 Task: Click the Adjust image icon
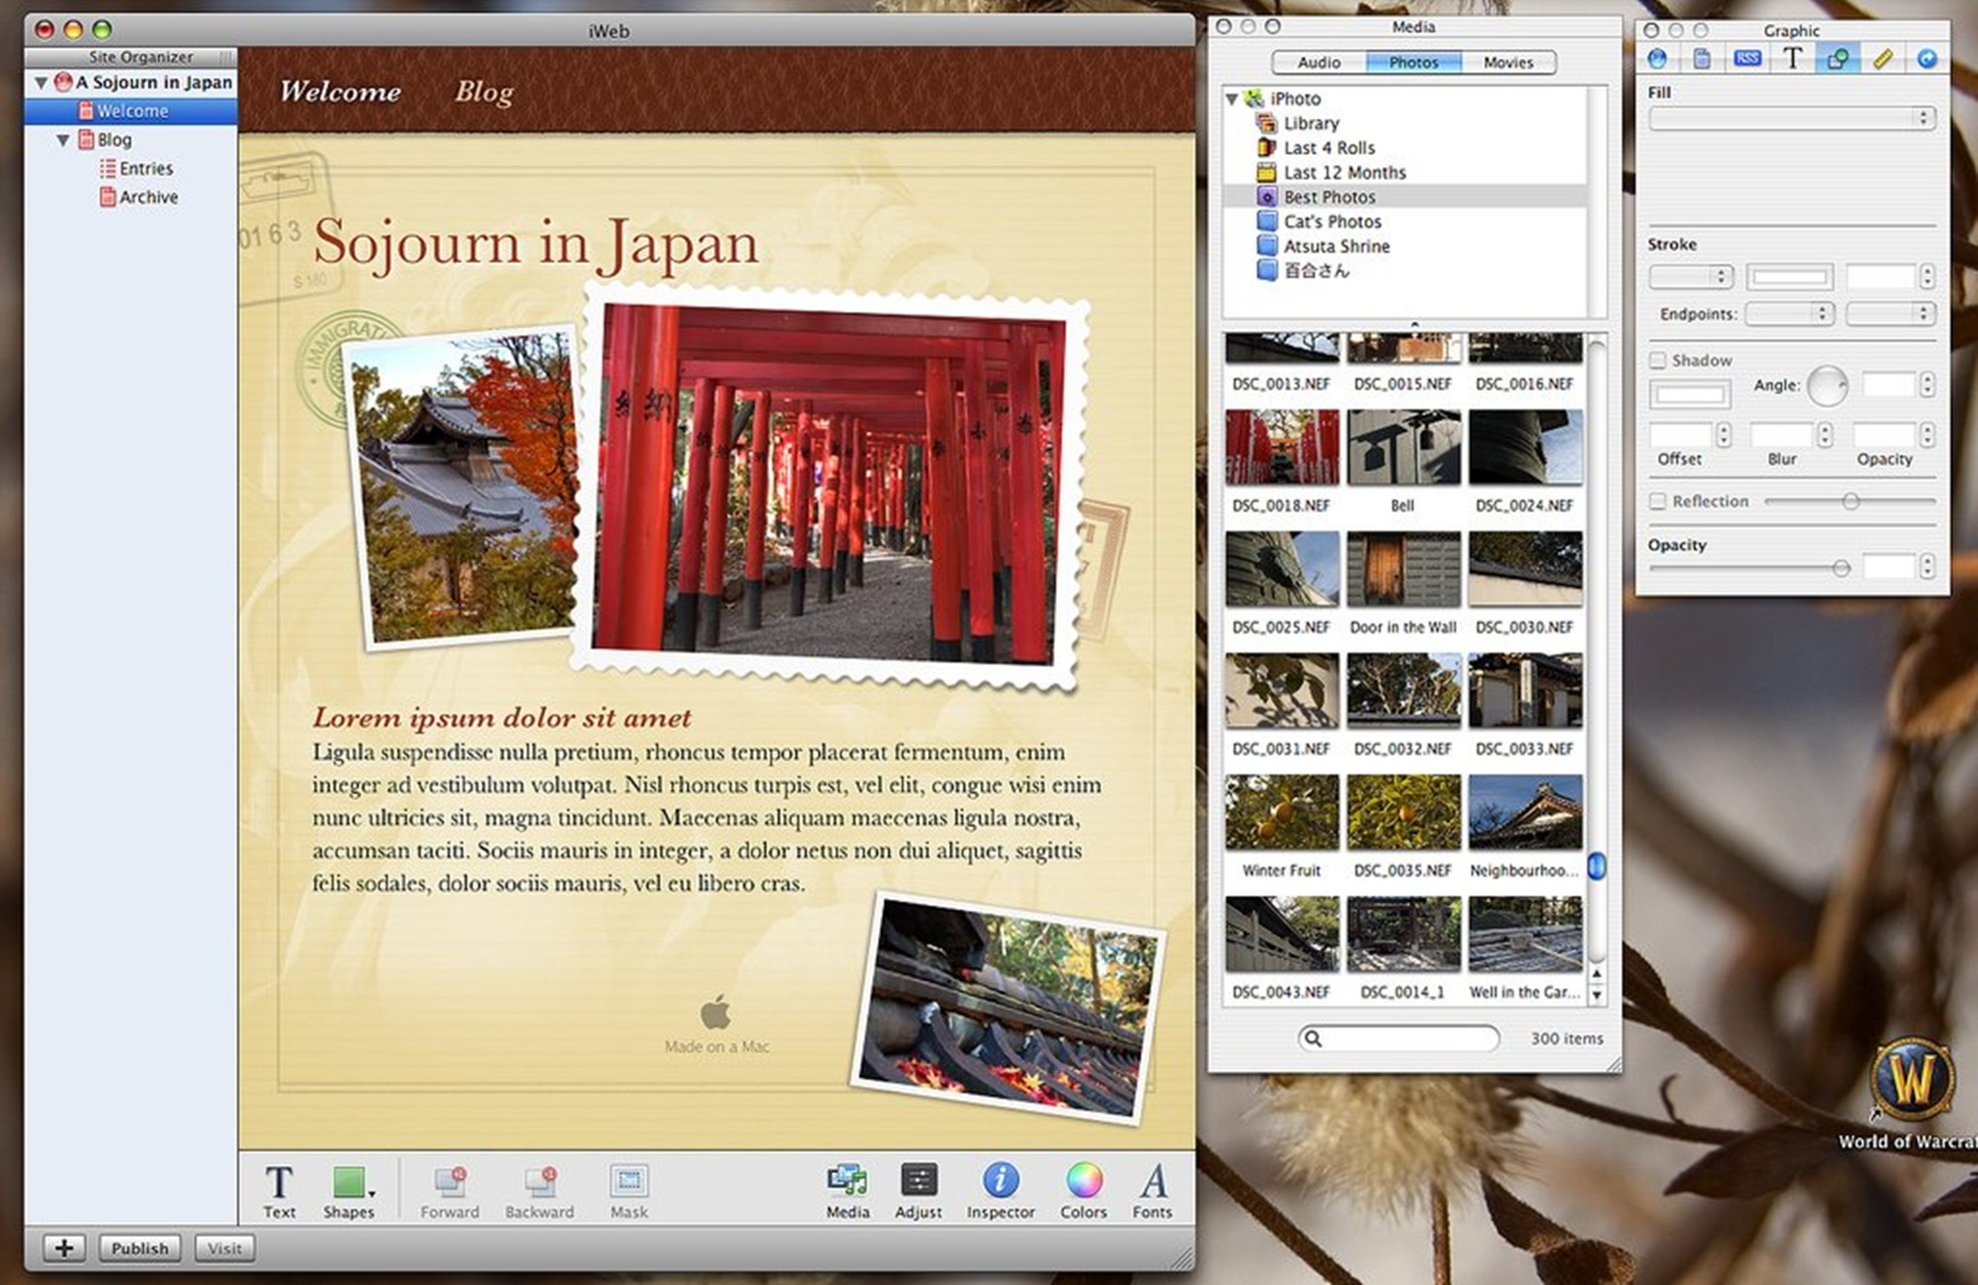[x=918, y=1181]
